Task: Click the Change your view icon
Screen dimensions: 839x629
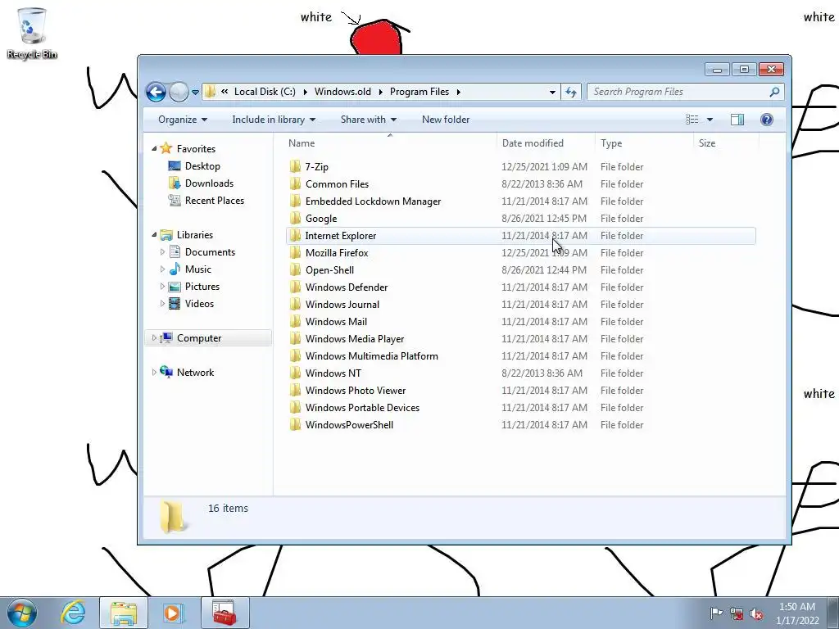Action: (x=692, y=120)
